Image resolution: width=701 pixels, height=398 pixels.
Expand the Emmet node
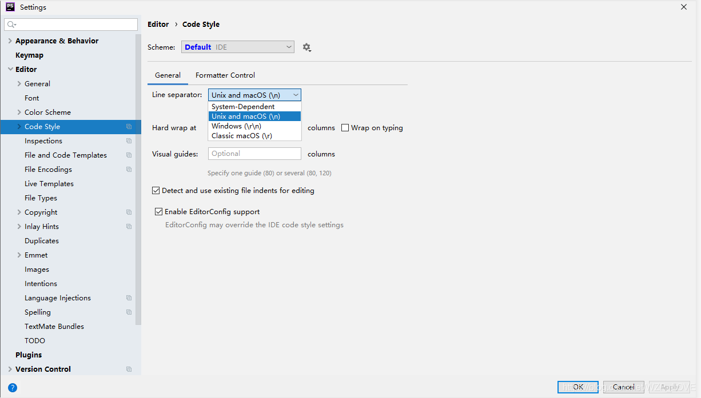pyautogui.click(x=19, y=255)
